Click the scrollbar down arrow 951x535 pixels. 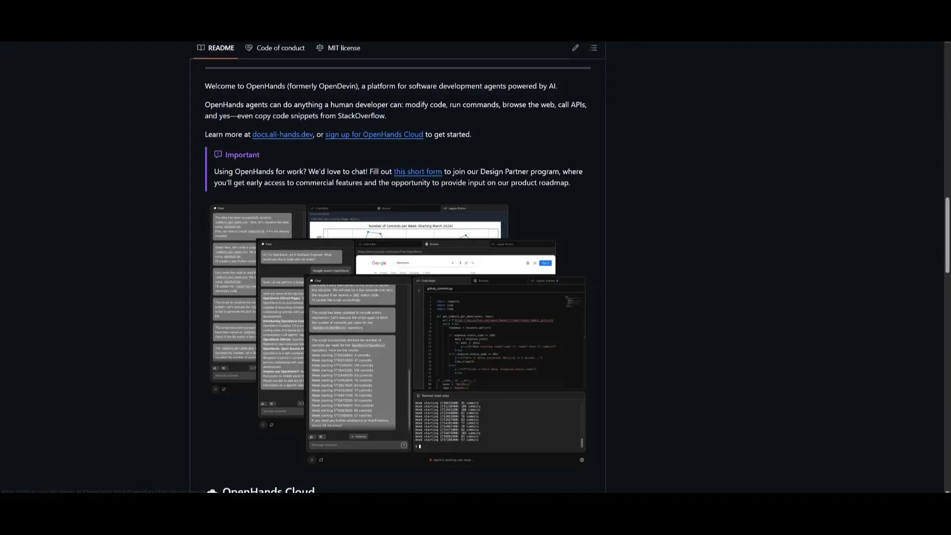[947, 492]
